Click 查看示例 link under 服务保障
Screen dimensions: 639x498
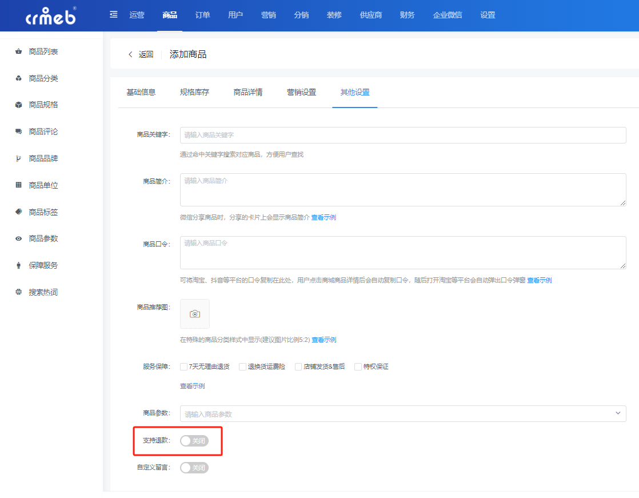point(193,386)
